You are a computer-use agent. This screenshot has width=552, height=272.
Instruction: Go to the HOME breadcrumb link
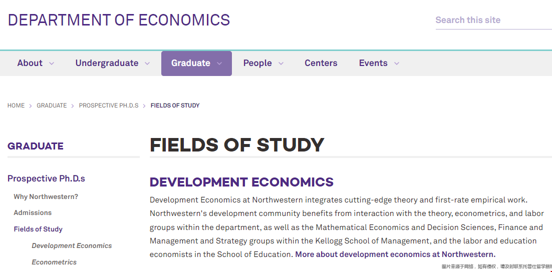[16, 105]
